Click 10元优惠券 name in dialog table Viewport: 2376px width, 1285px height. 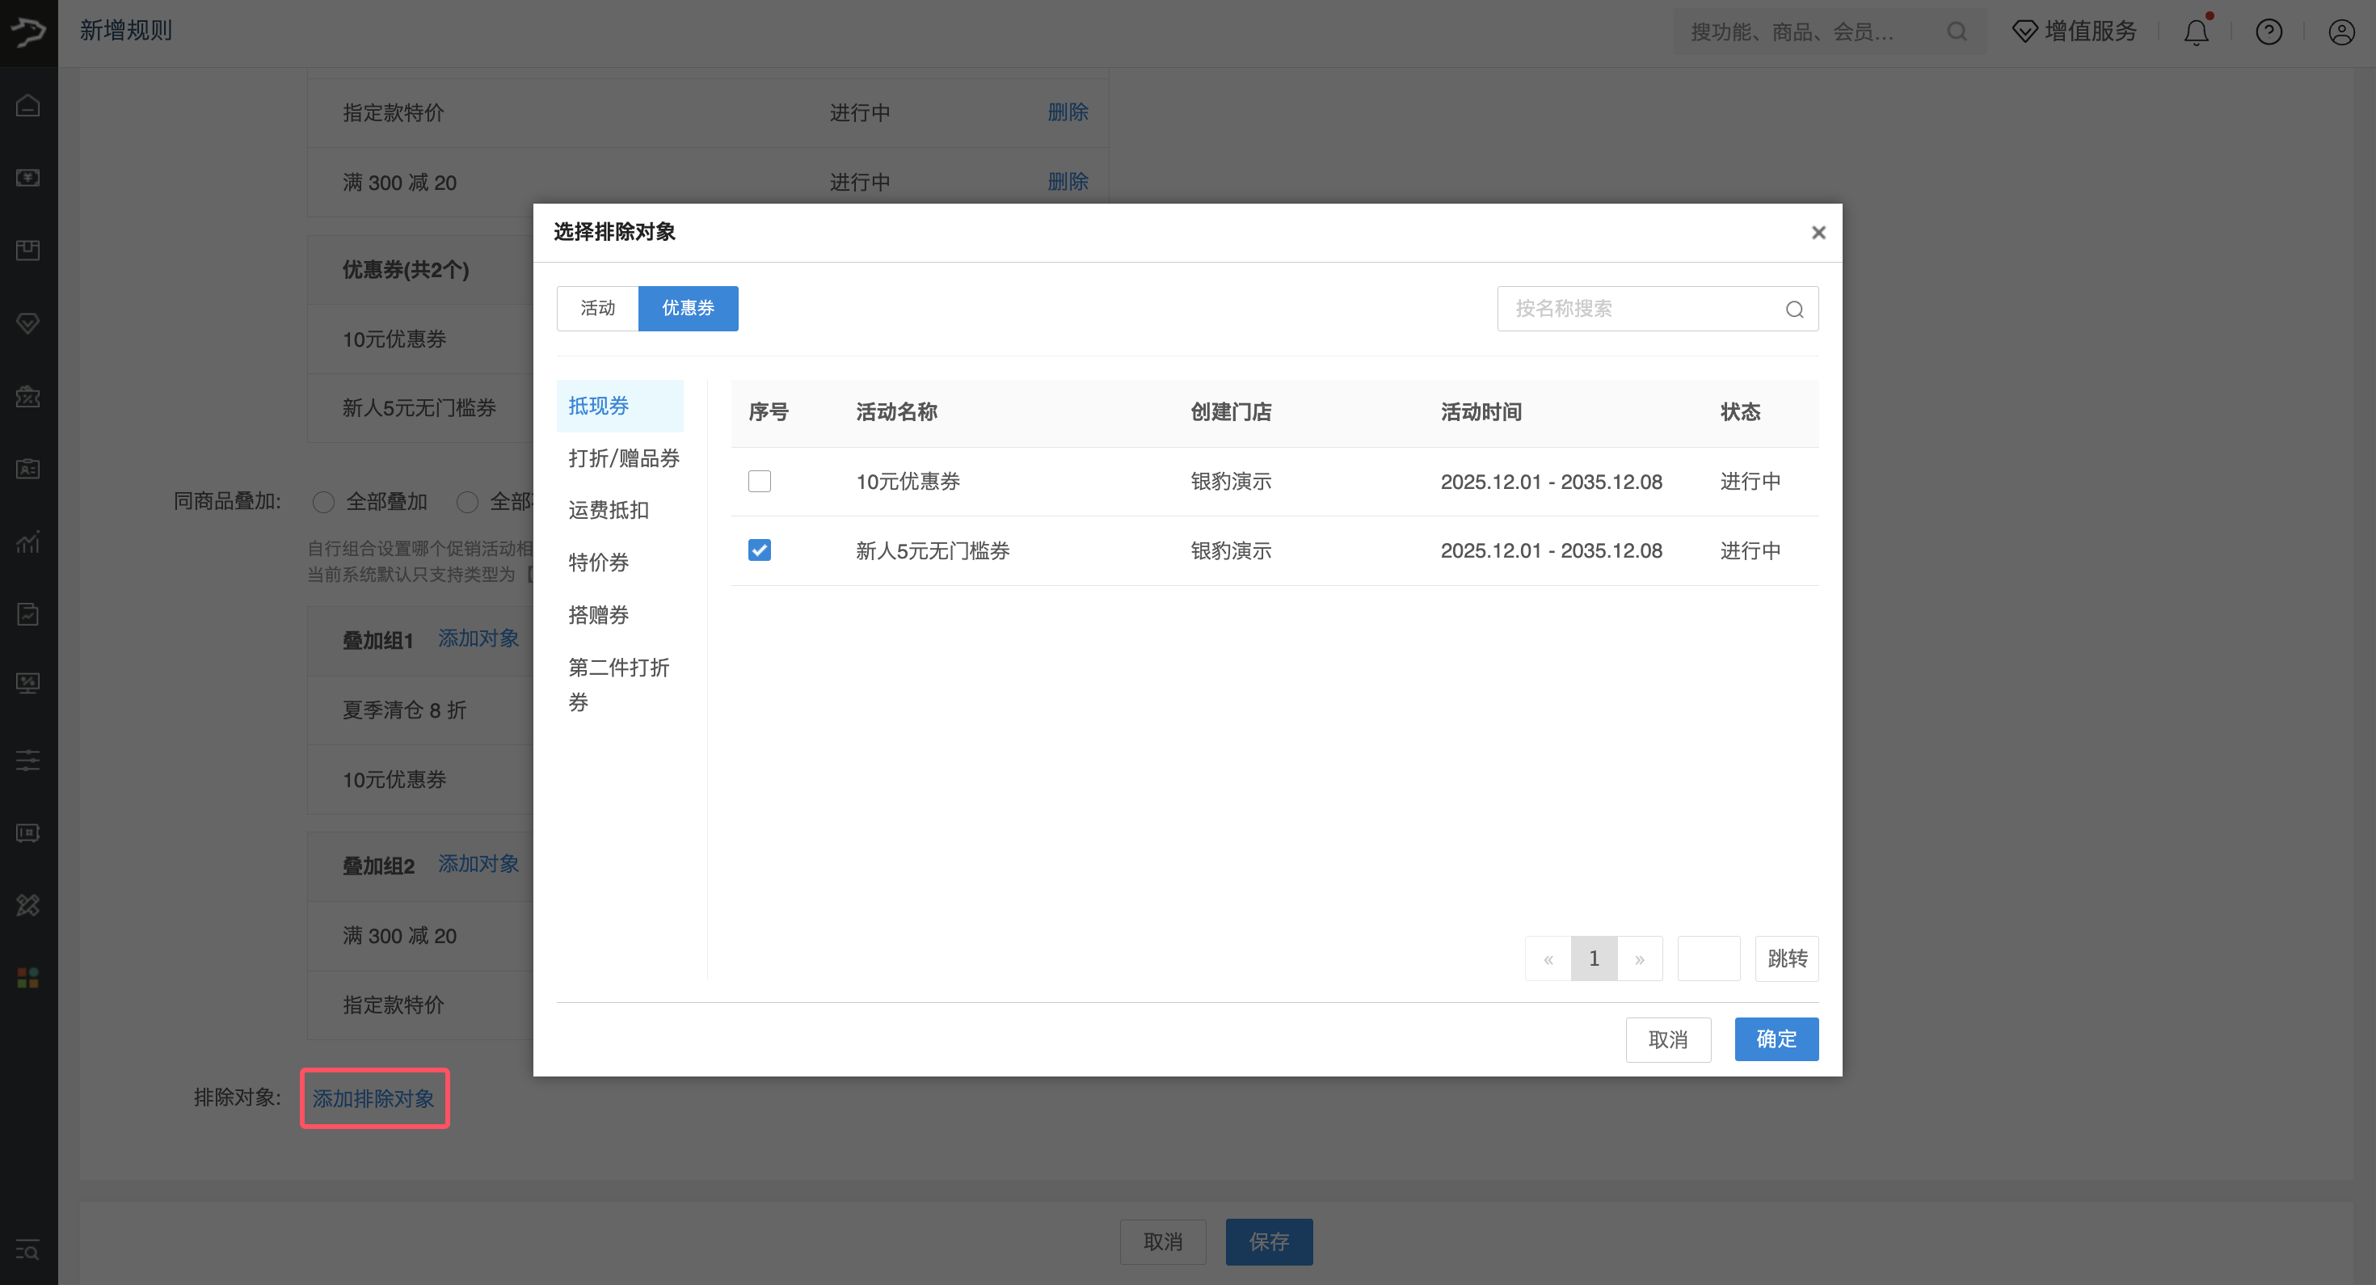click(x=908, y=482)
